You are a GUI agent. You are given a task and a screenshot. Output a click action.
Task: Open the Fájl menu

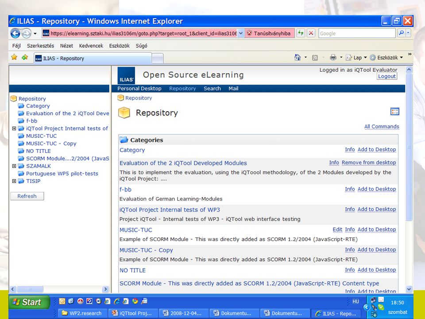(16, 46)
